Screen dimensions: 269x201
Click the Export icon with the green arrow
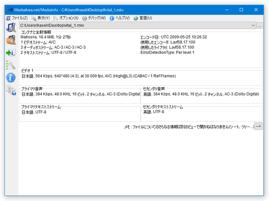point(11,53)
